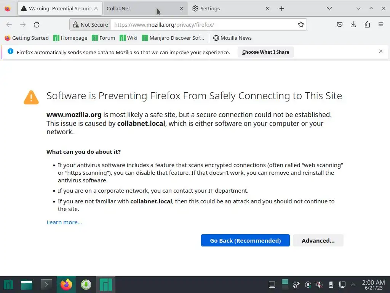
Task: Open the Save to Pocket icon
Action: tap(340, 25)
